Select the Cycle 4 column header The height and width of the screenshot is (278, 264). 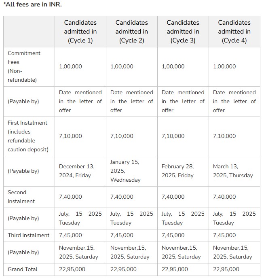[x=234, y=32]
